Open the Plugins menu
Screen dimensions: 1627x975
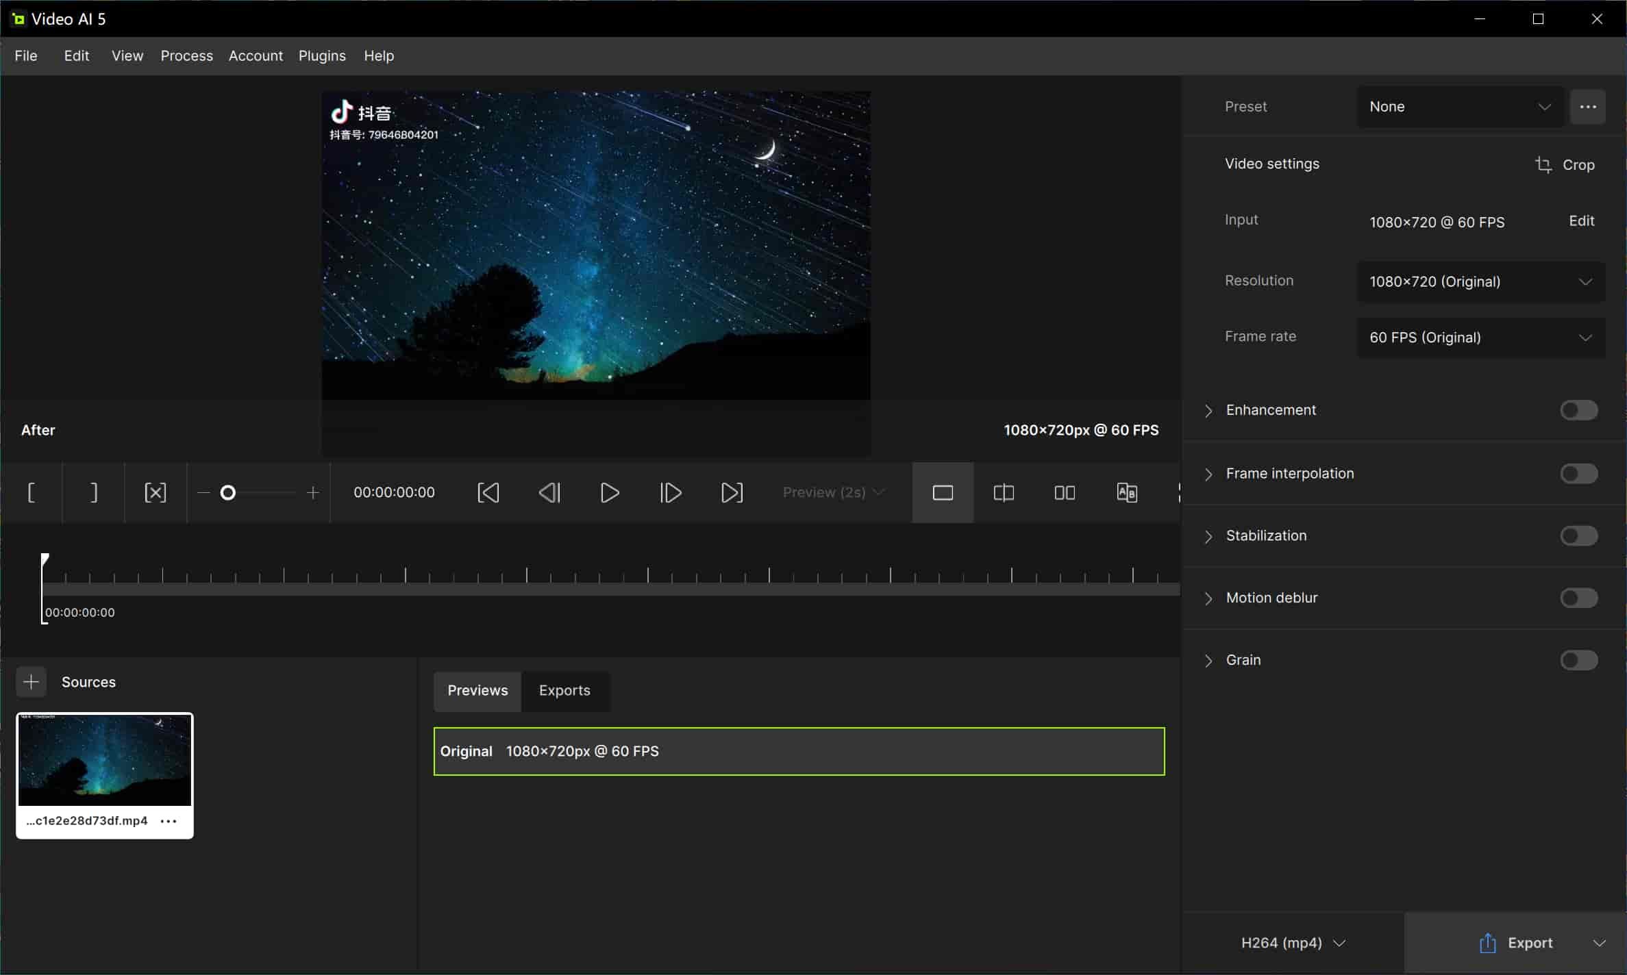[322, 55]
